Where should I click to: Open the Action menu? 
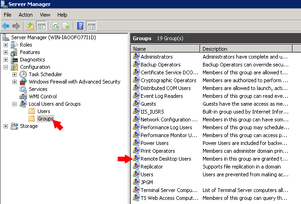25,15
